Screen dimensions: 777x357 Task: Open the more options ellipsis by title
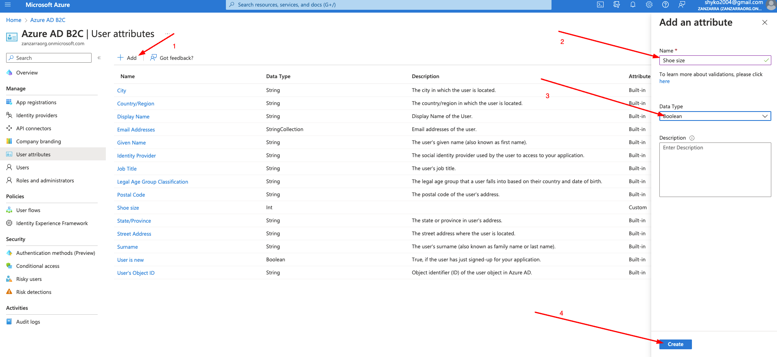point(167,34)
